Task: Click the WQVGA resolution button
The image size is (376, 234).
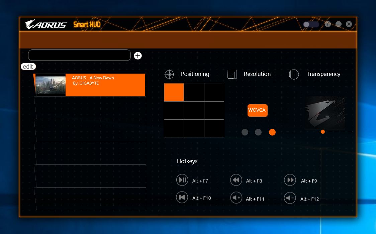Action: click(x=257, y=110)
